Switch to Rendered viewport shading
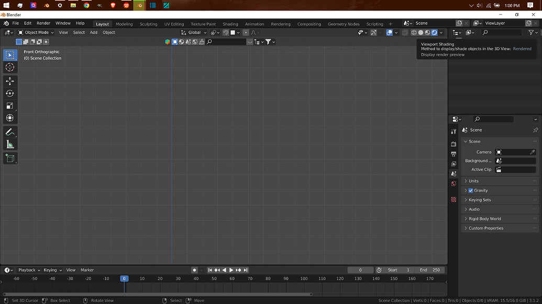Viewport: 542px width, 304px height. click(435, 32)
